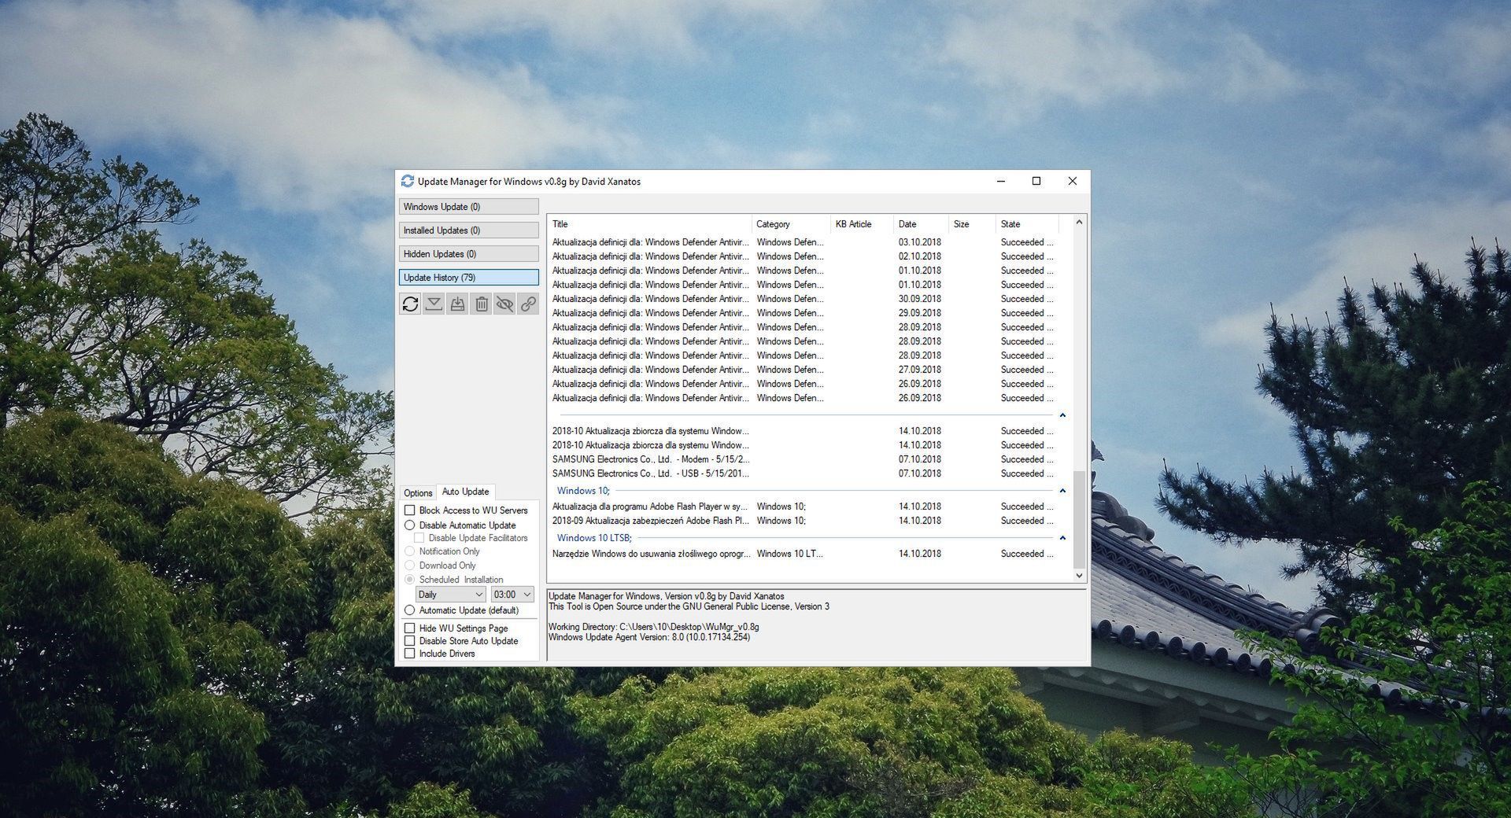
Task: Open the Hidden Updates list
Action: 468,253
